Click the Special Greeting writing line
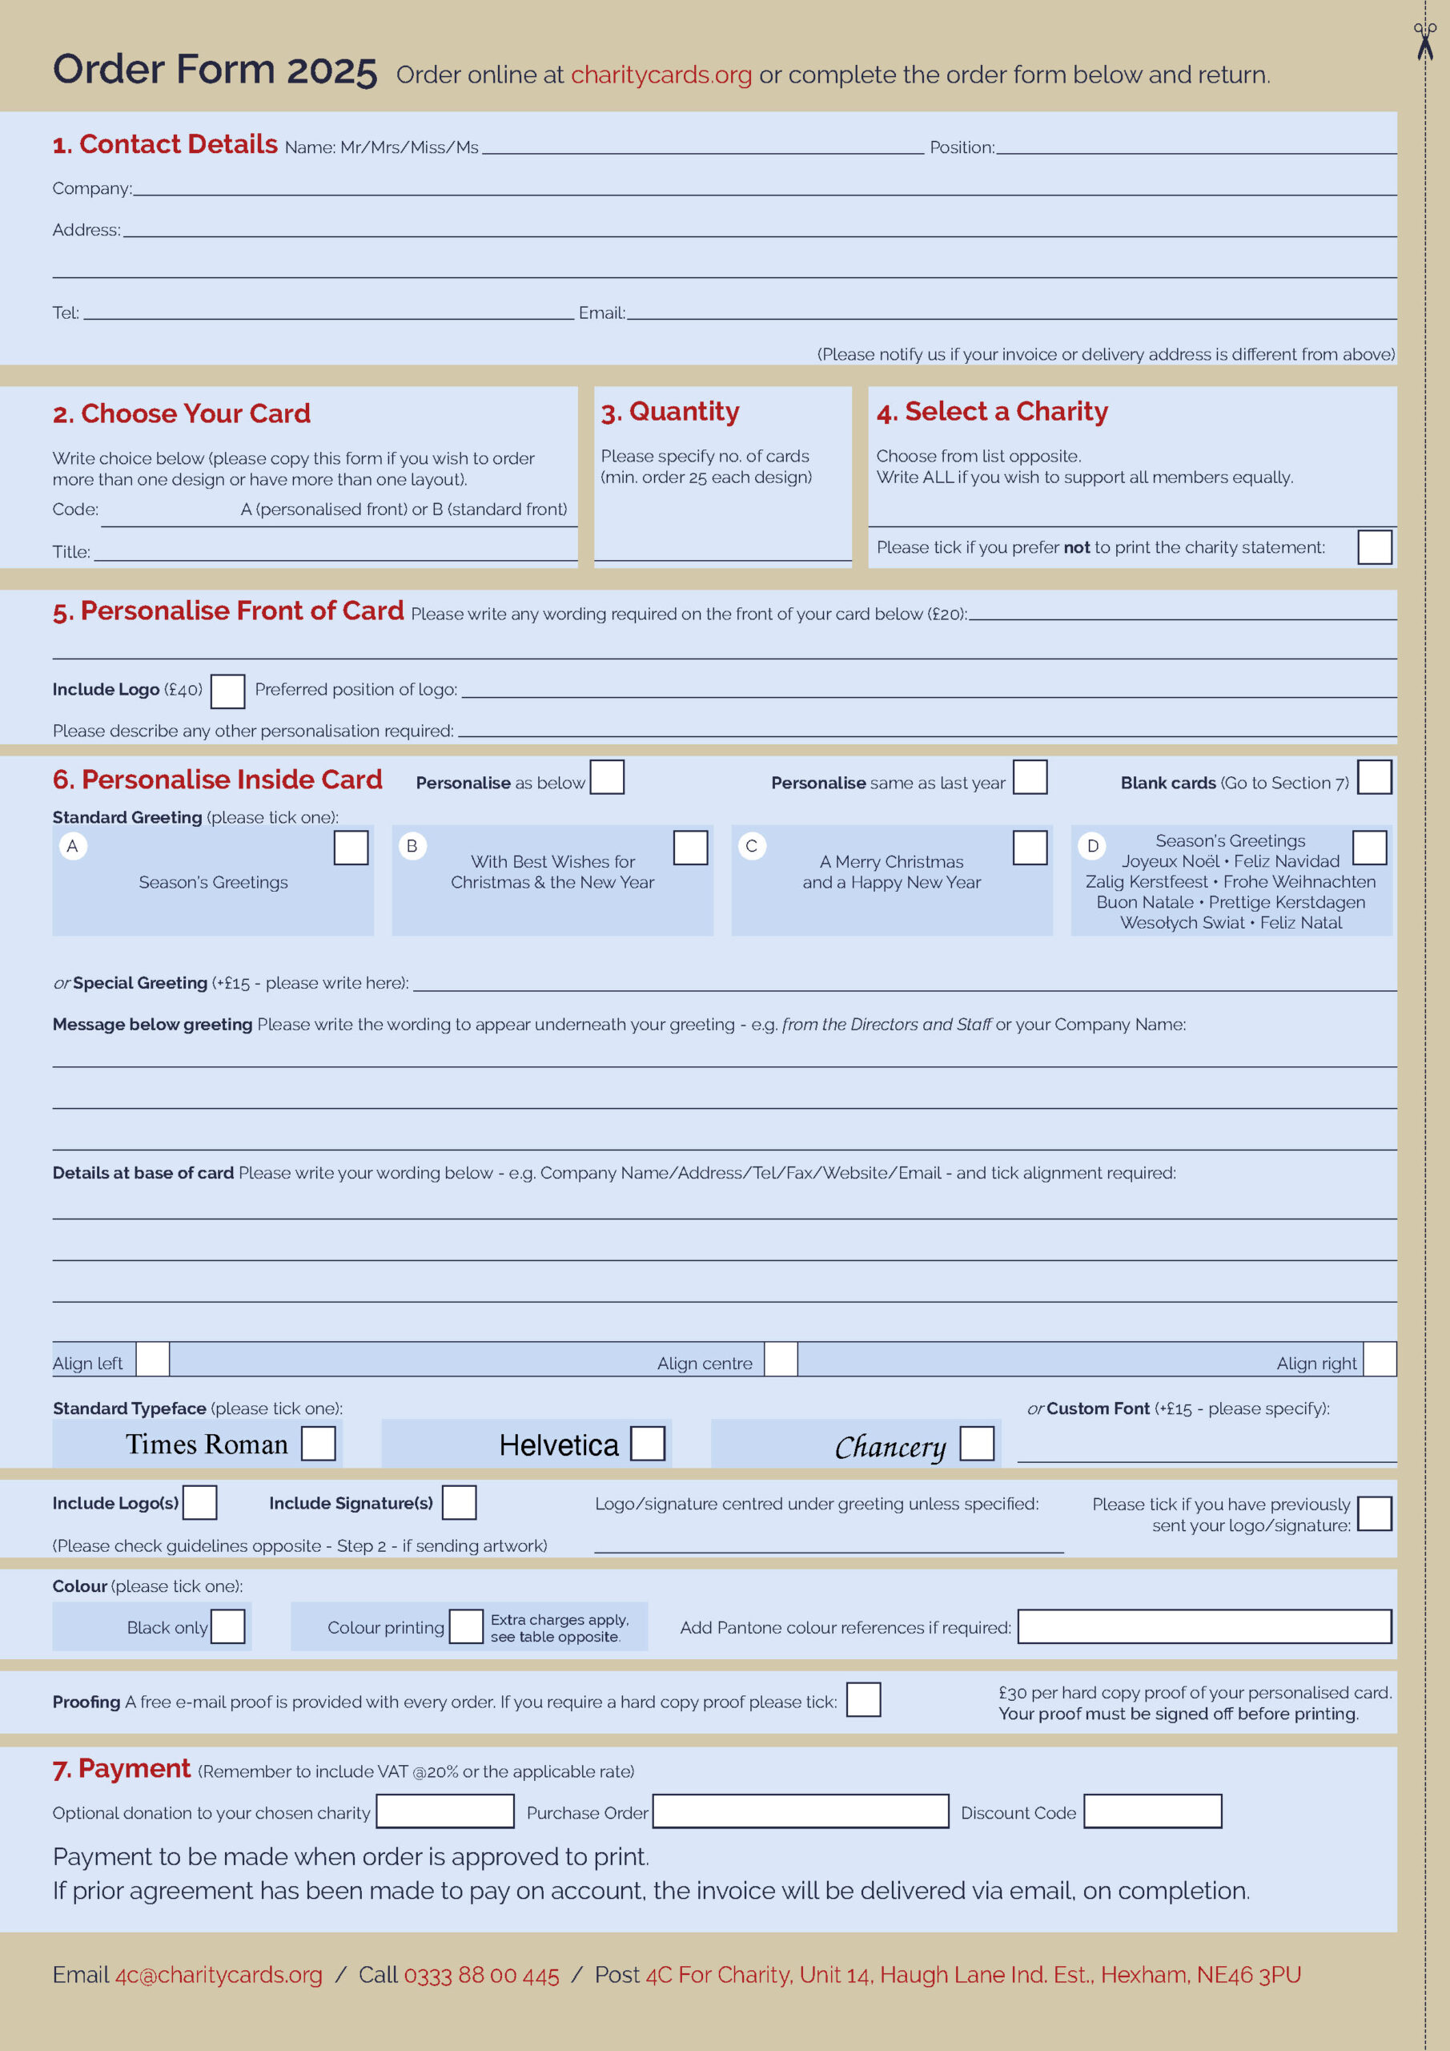This screenshot has height=2051, width=1450. pyautogui.click(x=906, y=981)
